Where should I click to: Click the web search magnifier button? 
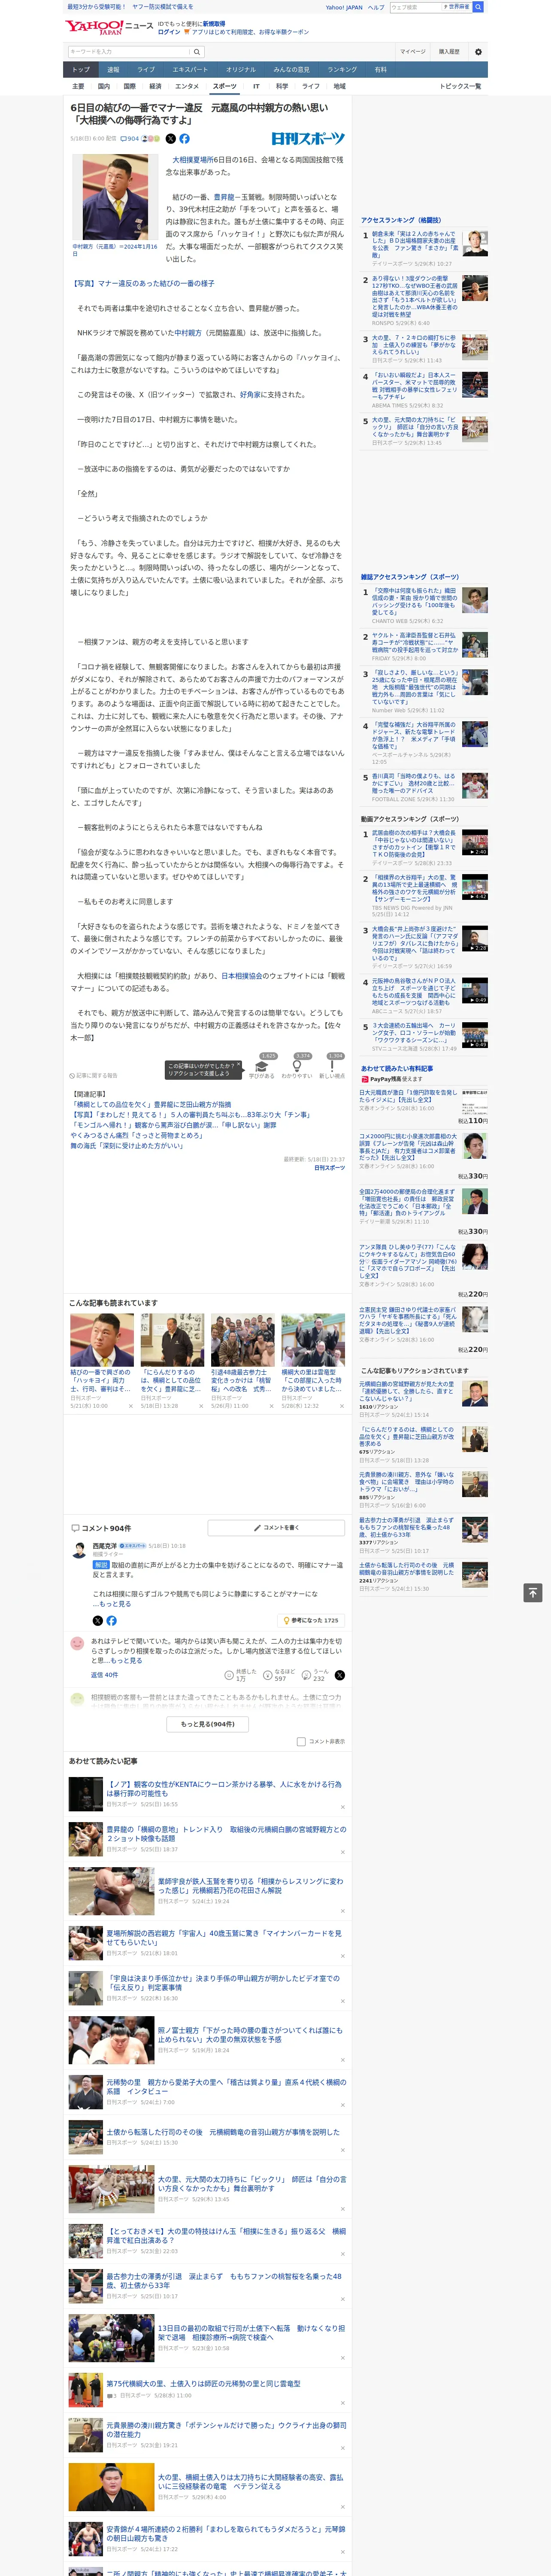478,7
